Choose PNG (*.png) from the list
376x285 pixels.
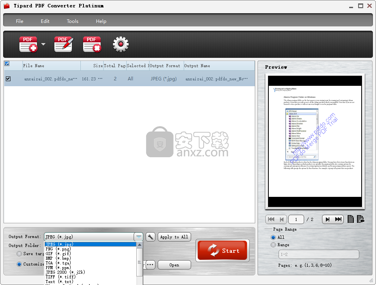pyautogui.click(x=91, y=249)
